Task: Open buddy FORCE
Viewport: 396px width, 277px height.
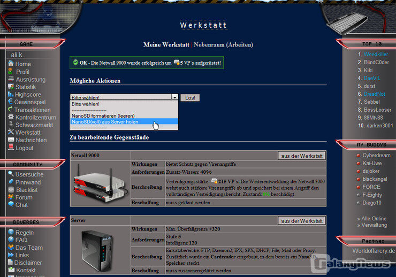Action: coord(371,187)
